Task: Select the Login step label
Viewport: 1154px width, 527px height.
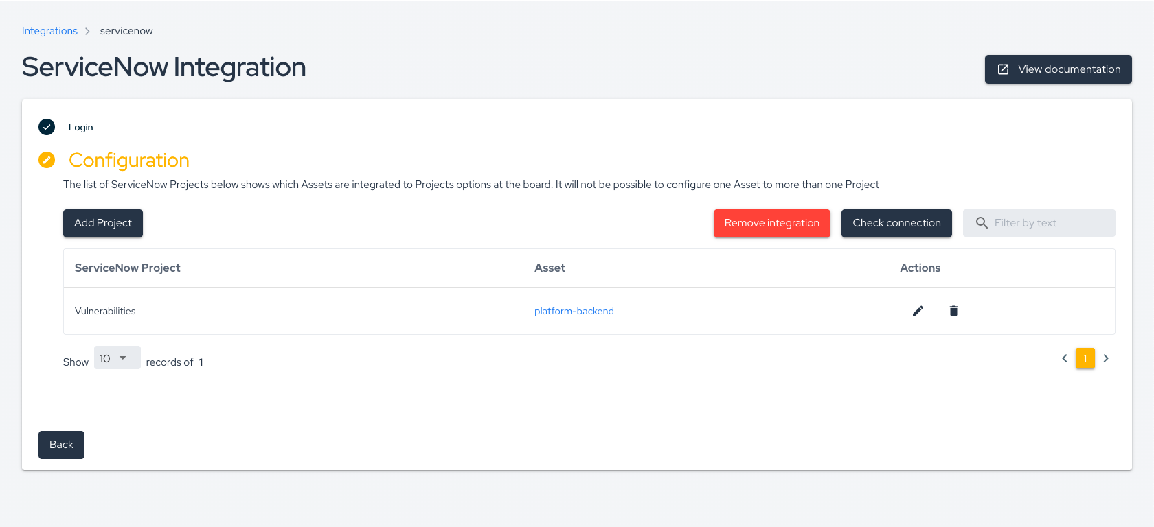Action: [x=80, y=127]
